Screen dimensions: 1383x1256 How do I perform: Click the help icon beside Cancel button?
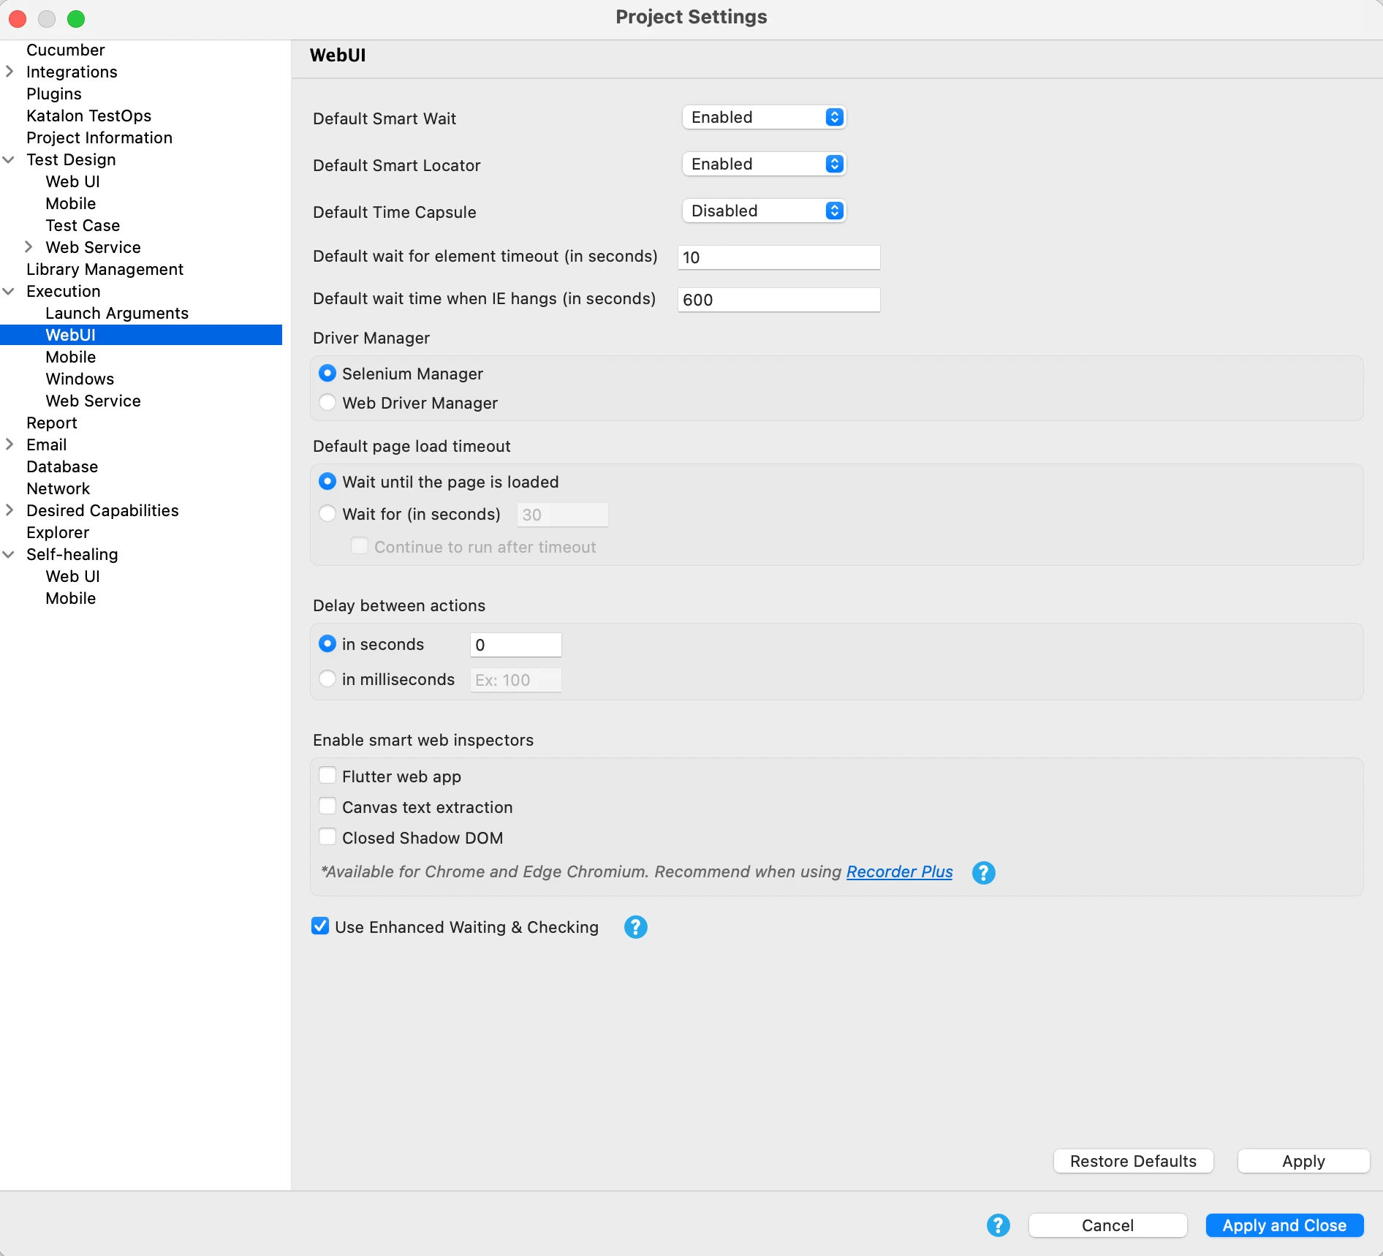click(x=998, y=1225)
